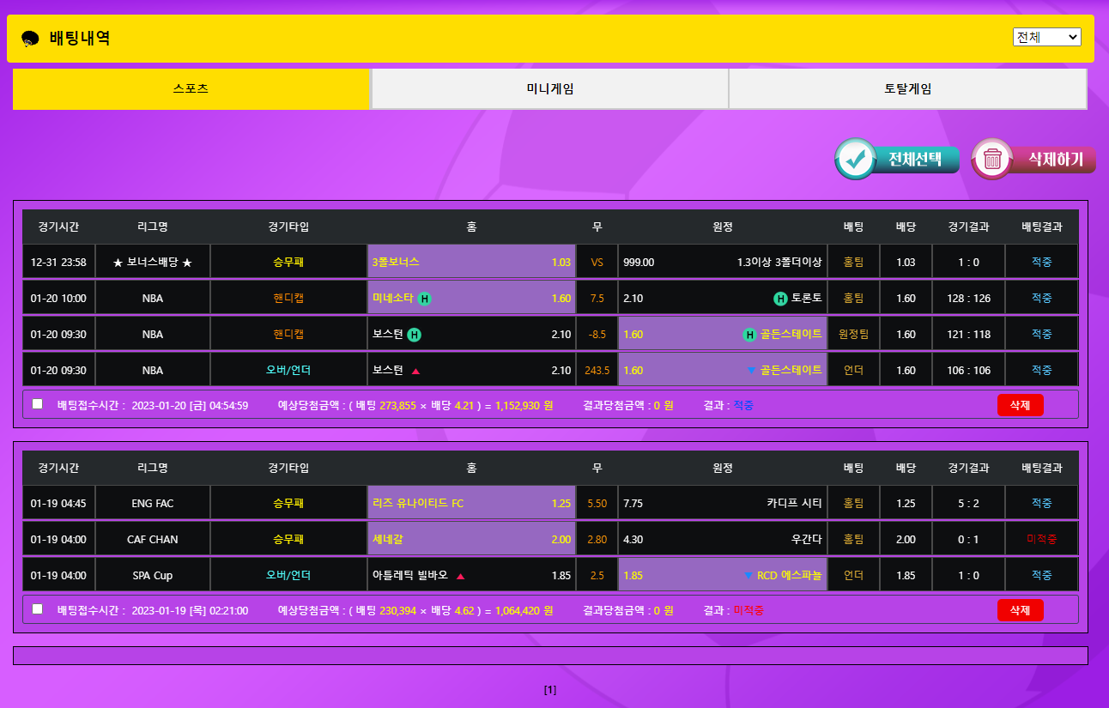Click the red up arrow beside 아틀레틱 빌바오

click(x=461, y=576)
